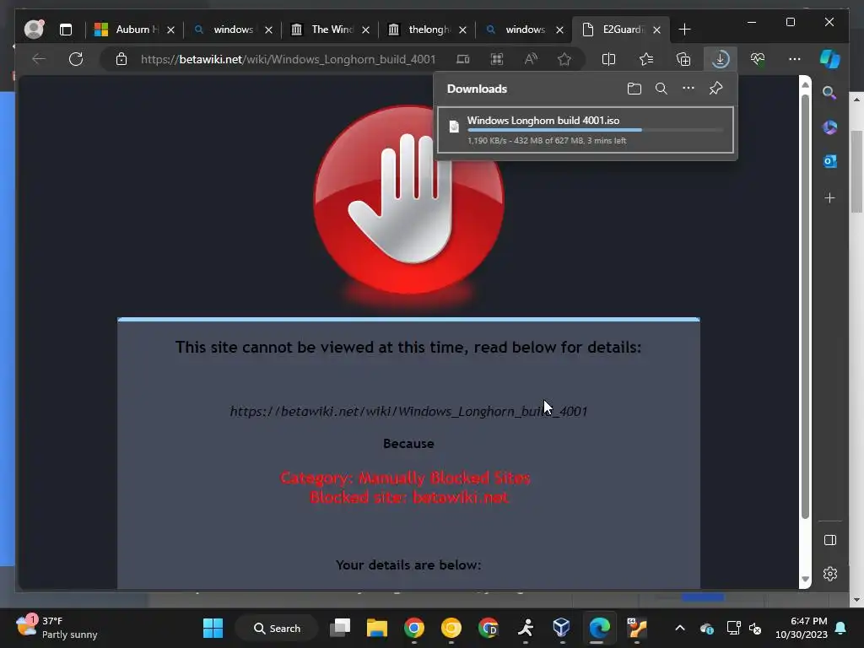864x648 pixels.
Task: Click the betawiki.net address bar
Action: click(x=289, y=59)
